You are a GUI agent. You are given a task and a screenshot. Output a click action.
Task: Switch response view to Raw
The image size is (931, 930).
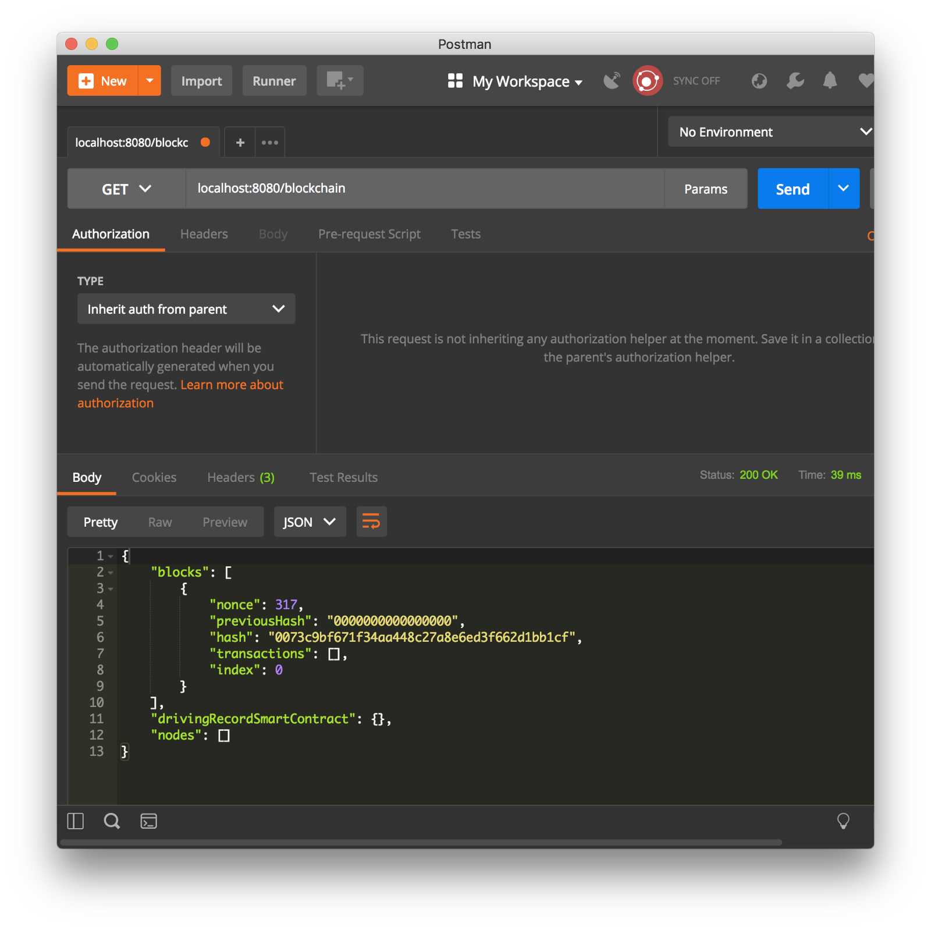160,522
